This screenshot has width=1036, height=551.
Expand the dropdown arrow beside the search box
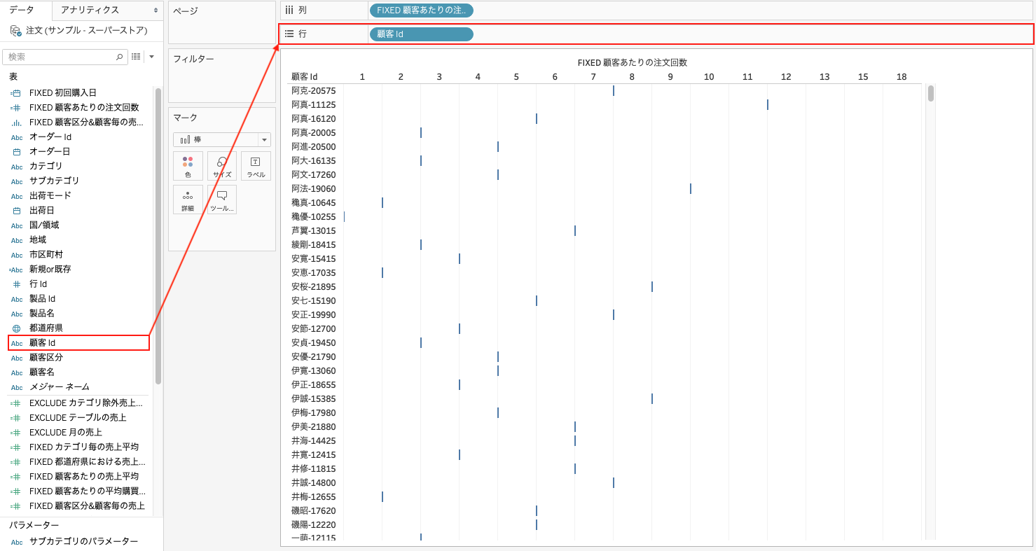(x=151, y=57)
